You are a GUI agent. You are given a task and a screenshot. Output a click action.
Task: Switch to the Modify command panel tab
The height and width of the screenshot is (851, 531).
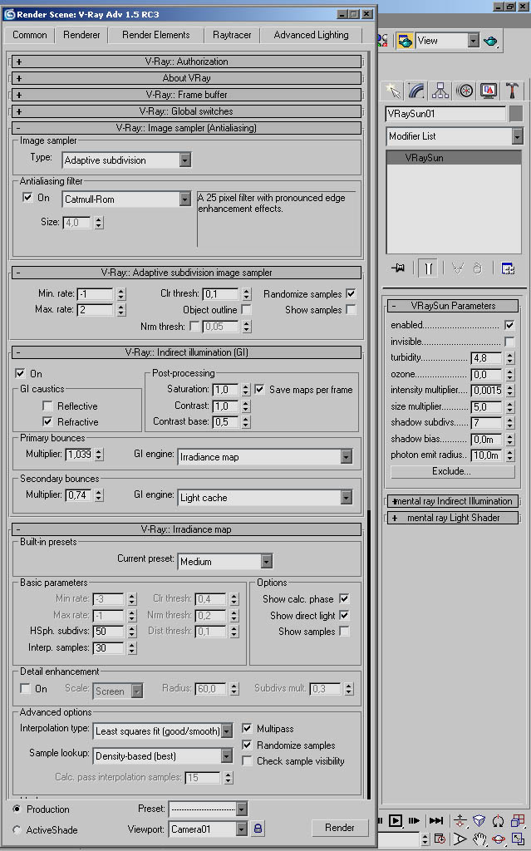point(416,90)
